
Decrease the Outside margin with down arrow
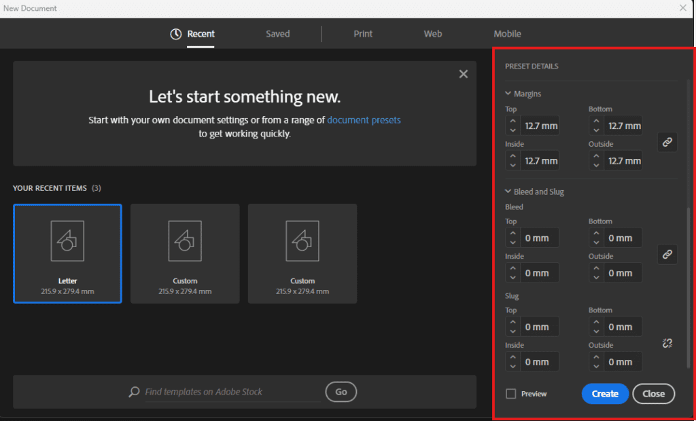pos(596,165)
